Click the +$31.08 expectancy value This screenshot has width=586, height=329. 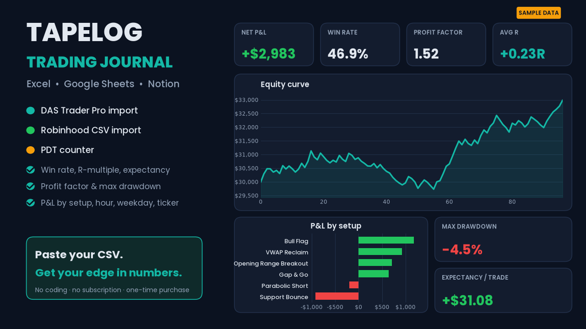(x=467, y=301)
